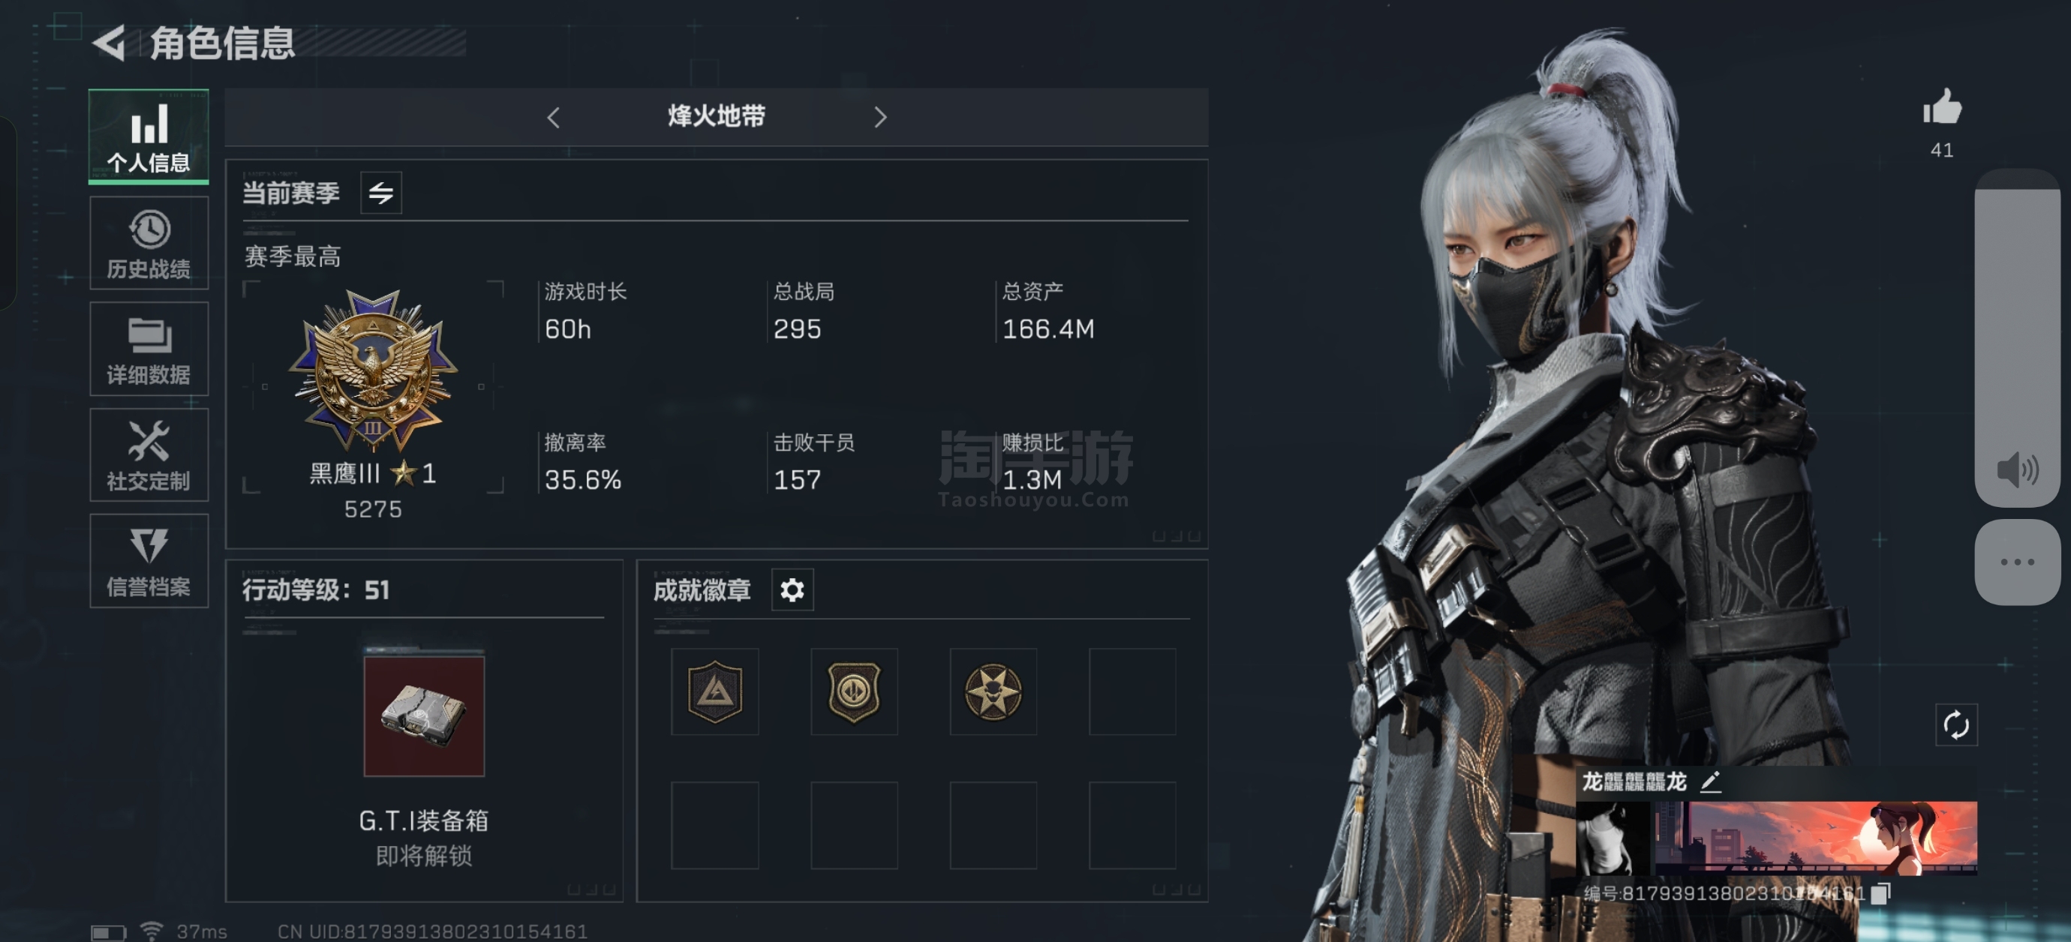
Task: Switch to next mode with right chevron
Action: point(880,117)
